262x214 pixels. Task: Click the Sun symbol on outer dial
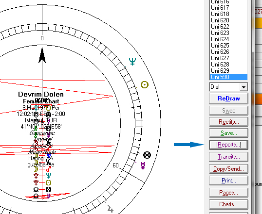tap(145, 85)
